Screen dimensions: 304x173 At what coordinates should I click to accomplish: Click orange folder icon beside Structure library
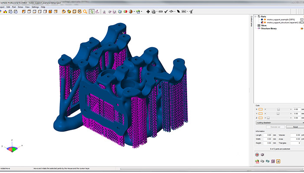point(302,29)
